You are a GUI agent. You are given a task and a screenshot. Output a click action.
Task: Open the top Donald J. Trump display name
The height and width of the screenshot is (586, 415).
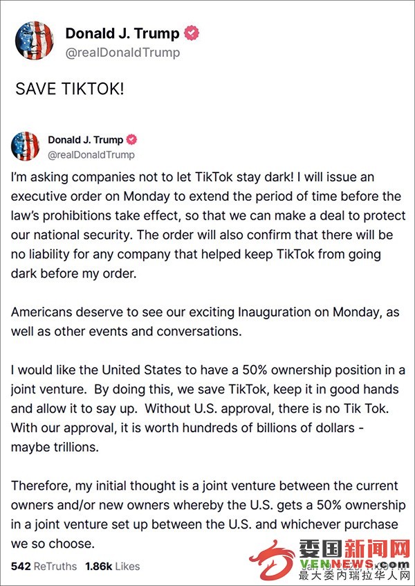click(122, 34)
